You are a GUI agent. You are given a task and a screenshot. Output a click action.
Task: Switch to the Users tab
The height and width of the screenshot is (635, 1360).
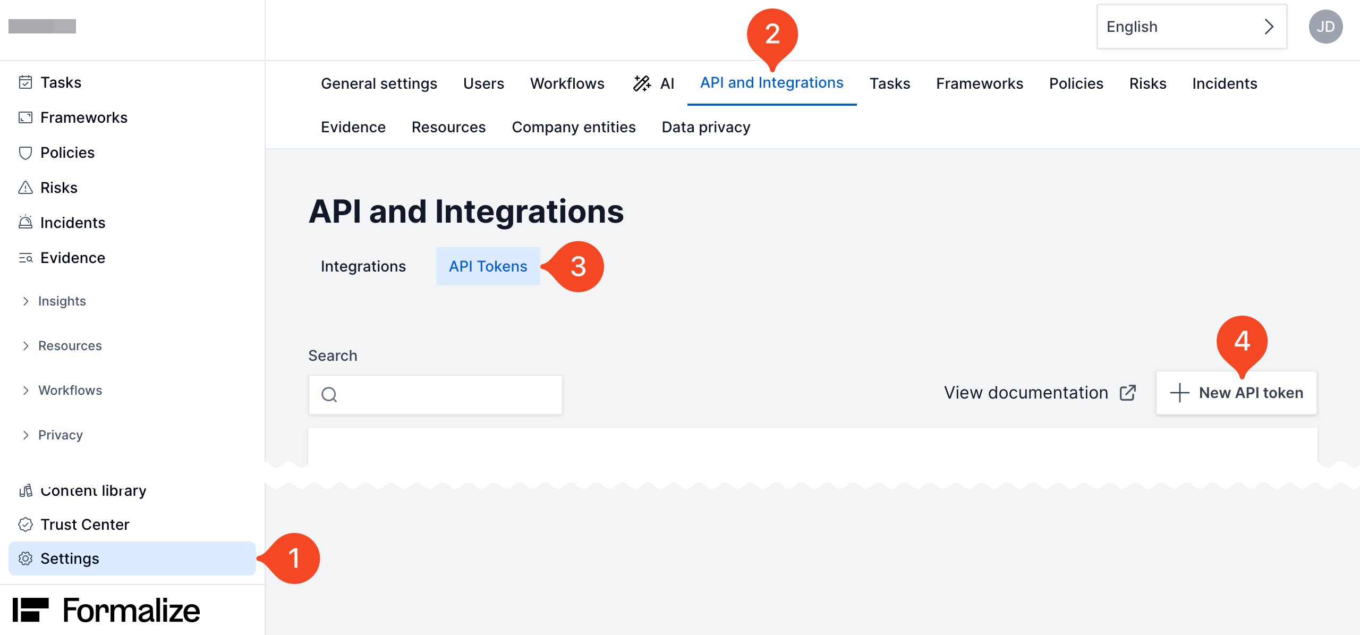483,83
